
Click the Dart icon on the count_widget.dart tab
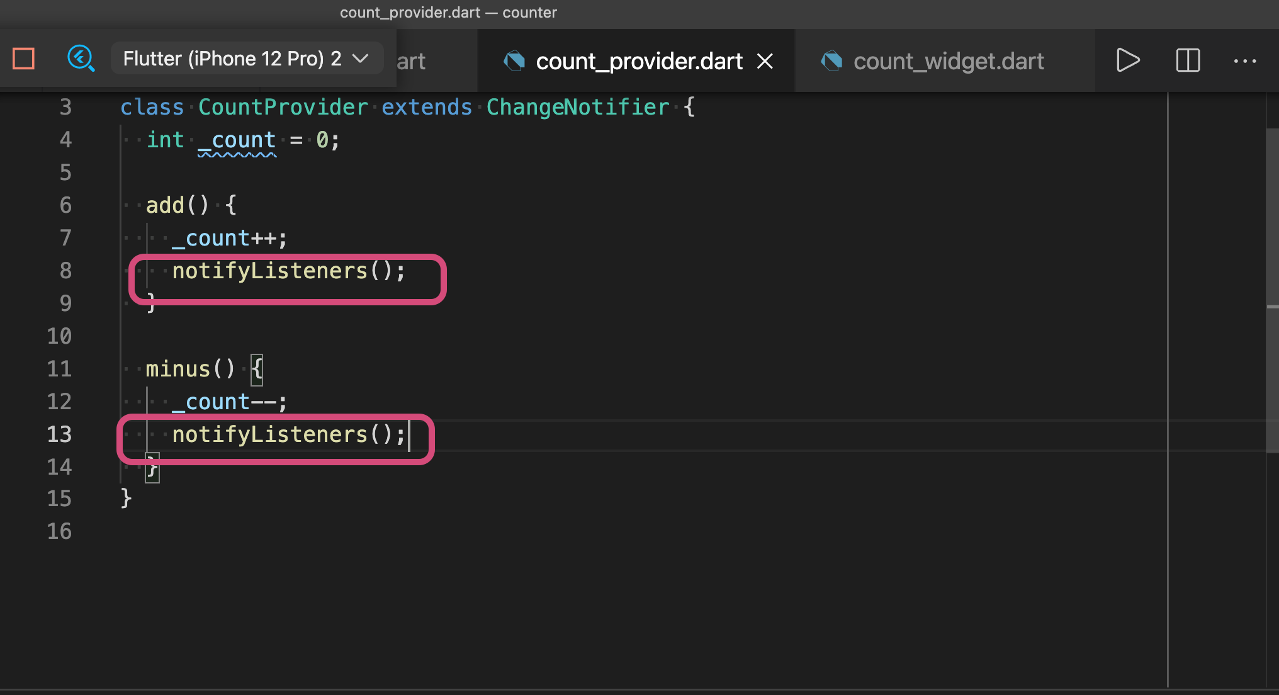[x=831, y=61]
